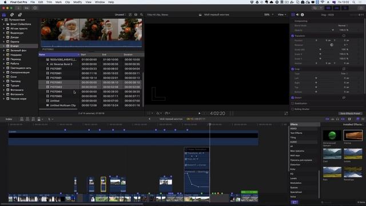The image size is (366, 206).
Task: Open the Blend Mode Normal dropdown
Action: tap(343, 25)
